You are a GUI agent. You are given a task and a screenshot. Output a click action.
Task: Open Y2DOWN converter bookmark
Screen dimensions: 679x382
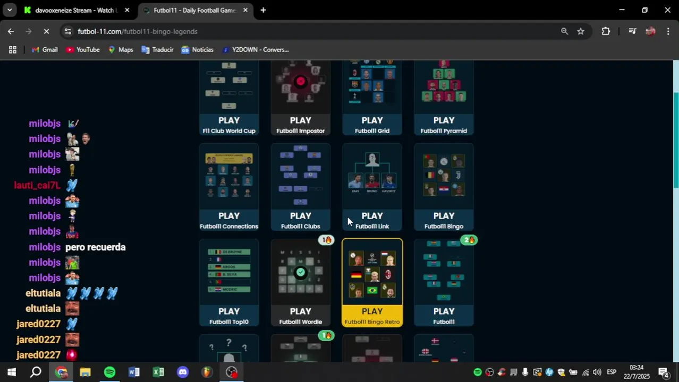[255, 49]
